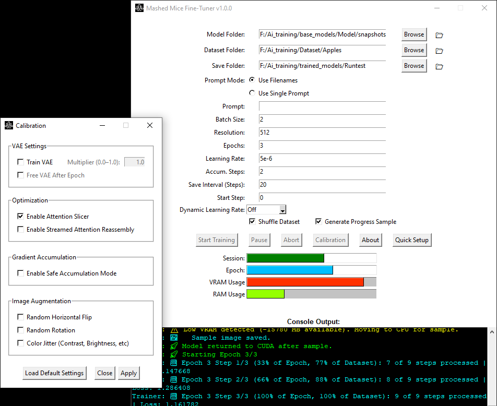
Task: Click "Starting Epoch 3/3" console line
Action: tap(220, 354)
